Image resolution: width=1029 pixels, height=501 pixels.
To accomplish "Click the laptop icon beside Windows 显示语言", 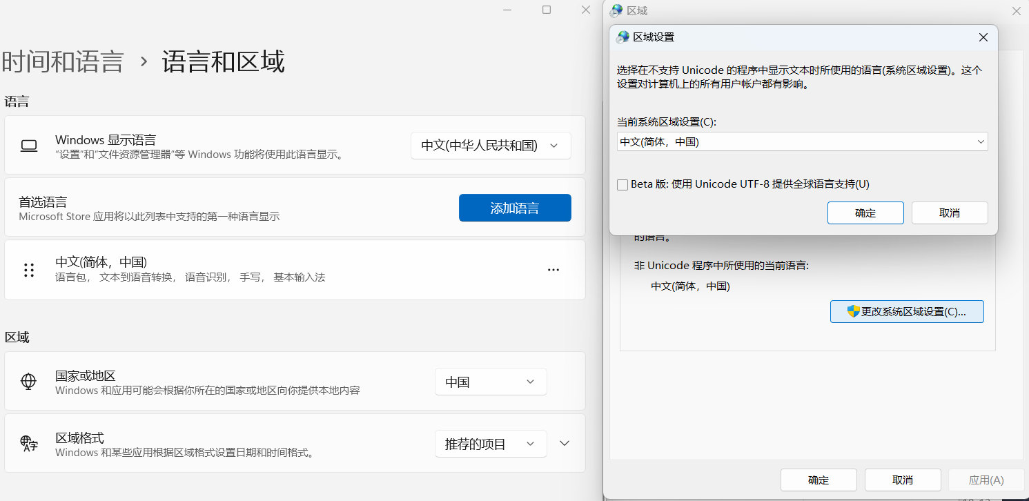I will pyautogui.click(x=28, y=146).
